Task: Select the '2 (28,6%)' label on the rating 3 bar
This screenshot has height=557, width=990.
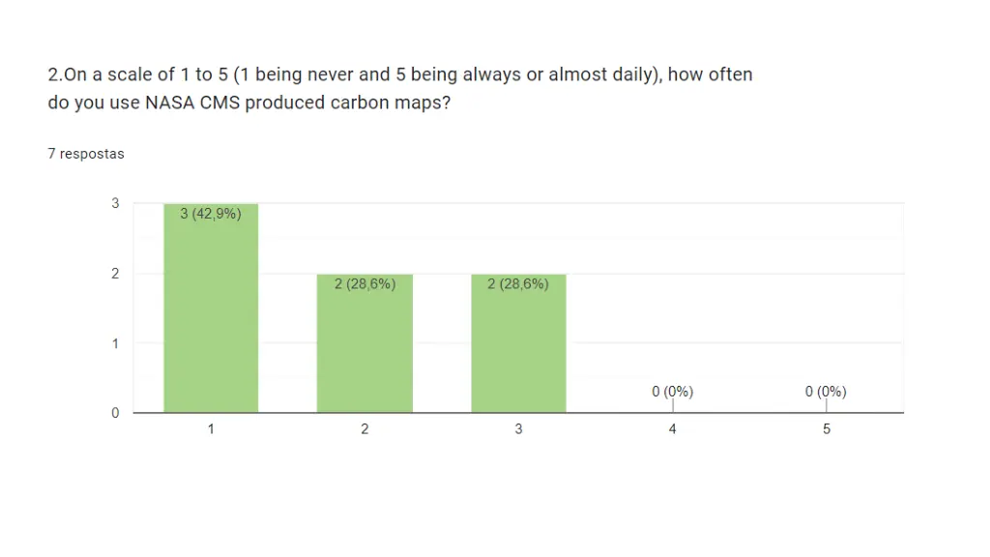Action: [x=518, y=284]
